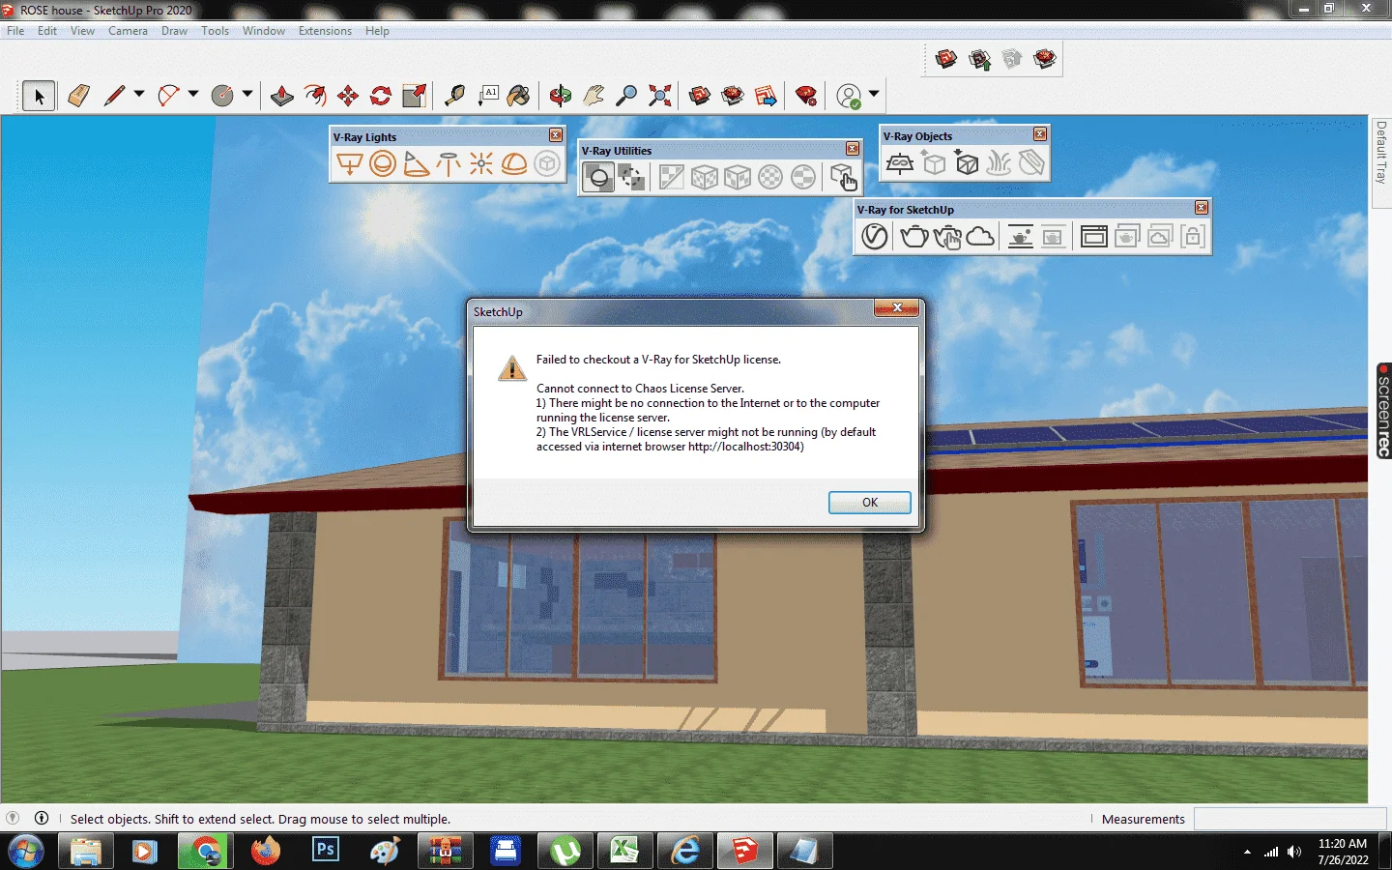Expand the Circle shapes dropdown arrow
Image resolution: width=1392 pixels, height=870 pixels.
click(247, 94)
